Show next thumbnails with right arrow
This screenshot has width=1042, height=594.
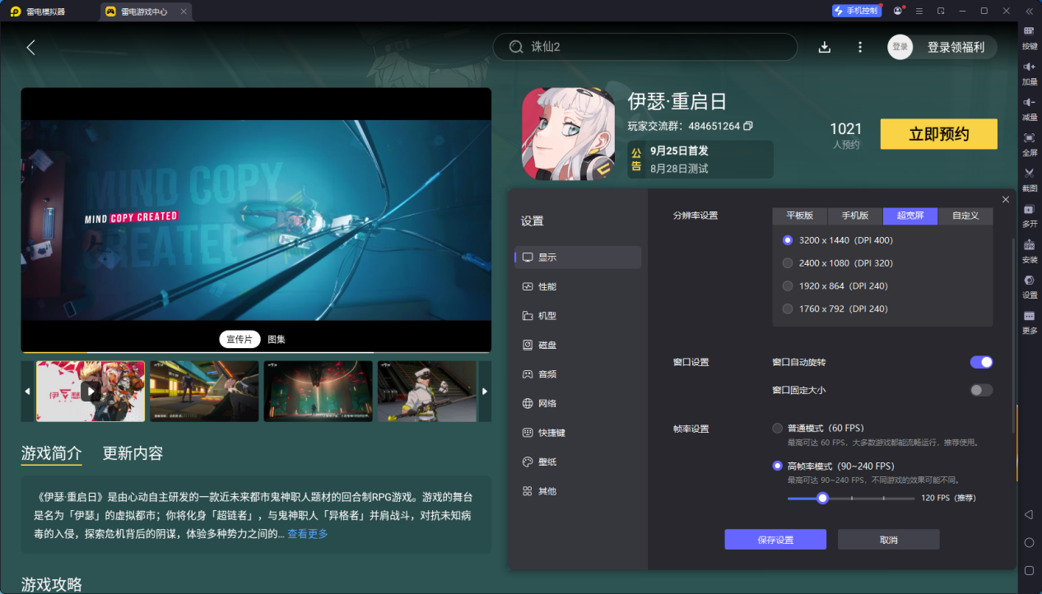coord(484,392)
